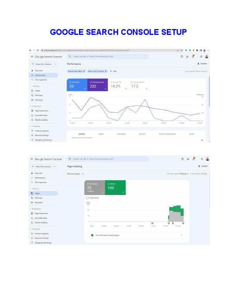This screenshot has height=307, width=237.
Task: Reload the page in Performance view browser
Action: coord(38,50)
